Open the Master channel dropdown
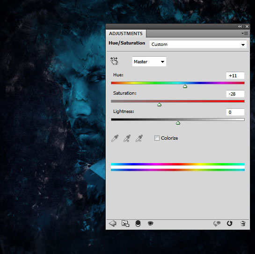 [149, 61]
